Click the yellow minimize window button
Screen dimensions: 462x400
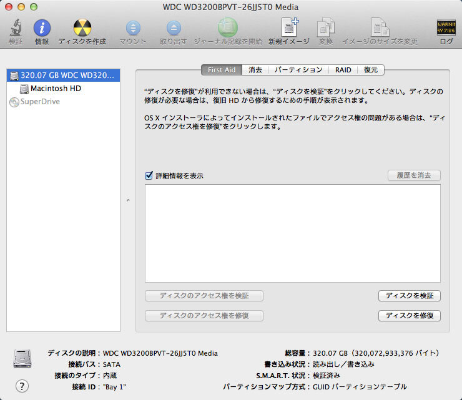[21, 7]
